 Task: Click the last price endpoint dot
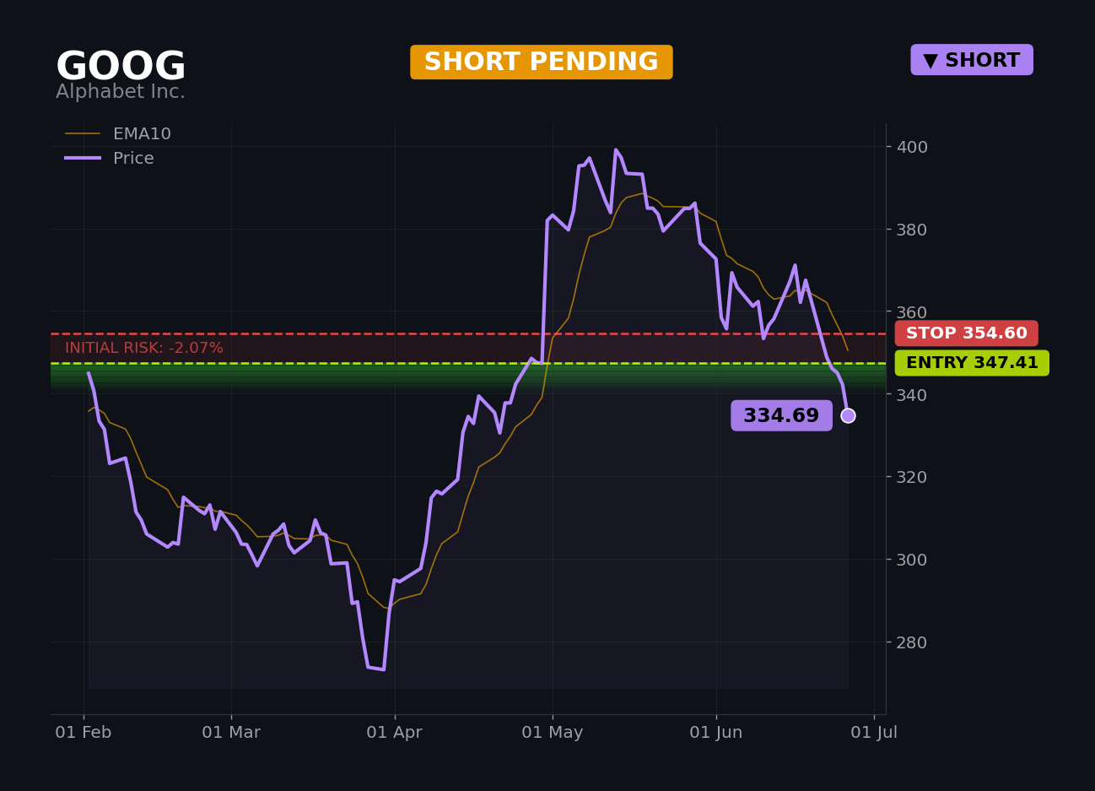pyautogui.click(x=848, y=415)
